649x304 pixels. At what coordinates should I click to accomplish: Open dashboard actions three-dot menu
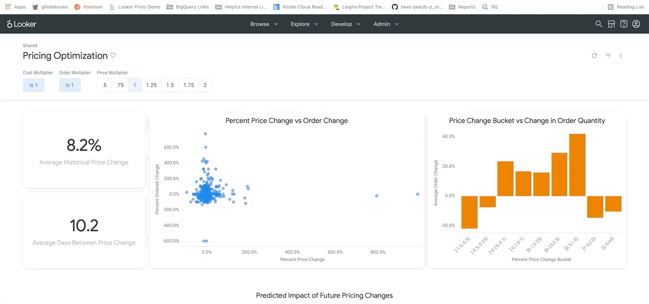click(621, 56)
